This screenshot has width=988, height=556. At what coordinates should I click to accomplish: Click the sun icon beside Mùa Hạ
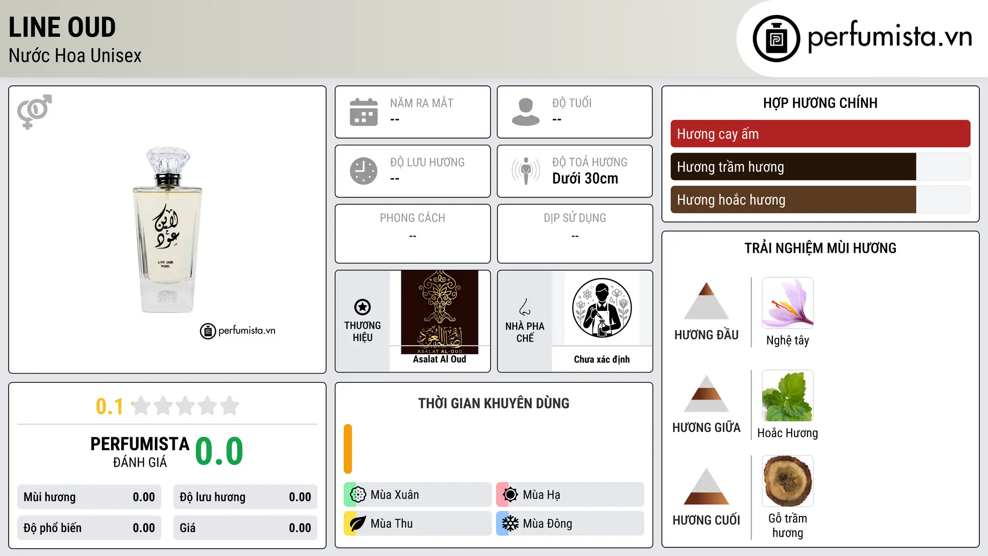510,495
